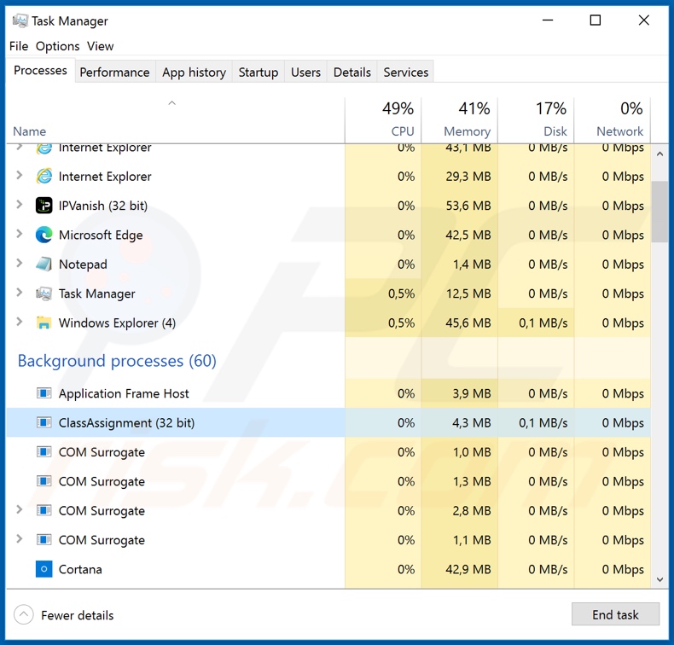Click the scrollbar down arrow
Screen dimensions: 674x645
pos(659,580)
